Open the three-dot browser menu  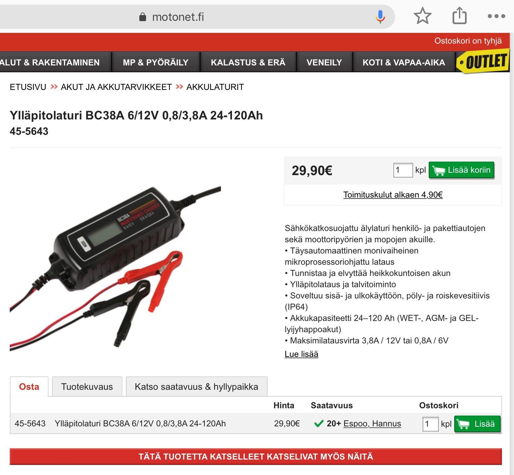(496, 16)
